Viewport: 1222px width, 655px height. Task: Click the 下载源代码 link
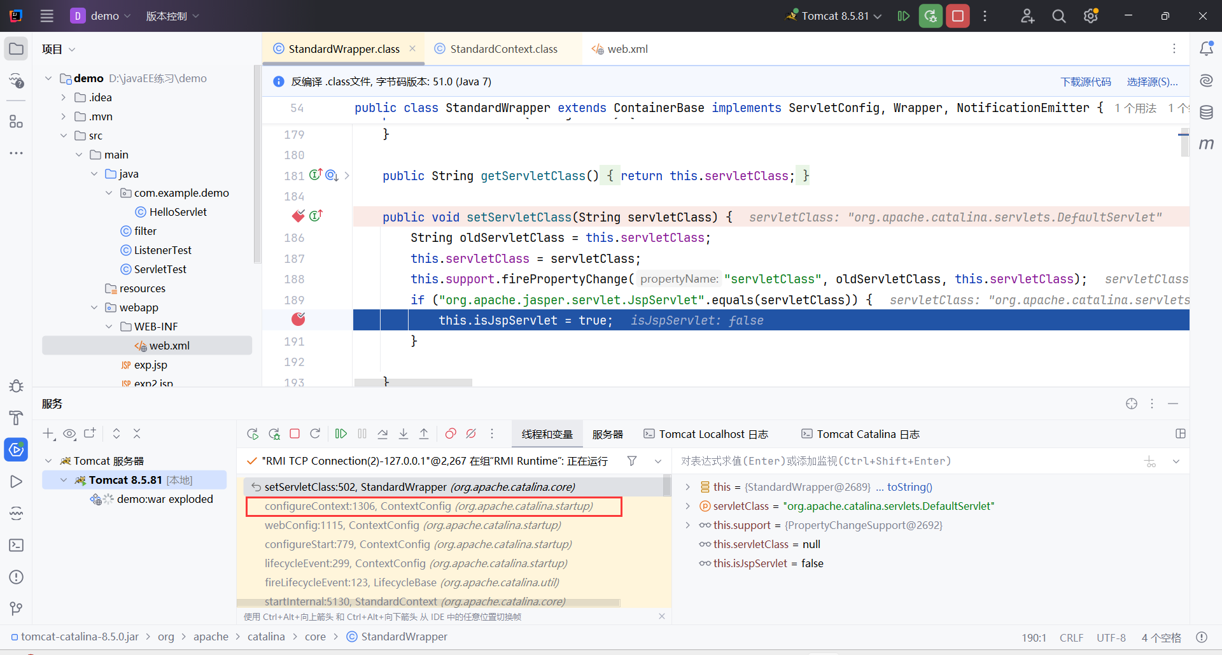pyautogui.click(x=1085, y=81)
